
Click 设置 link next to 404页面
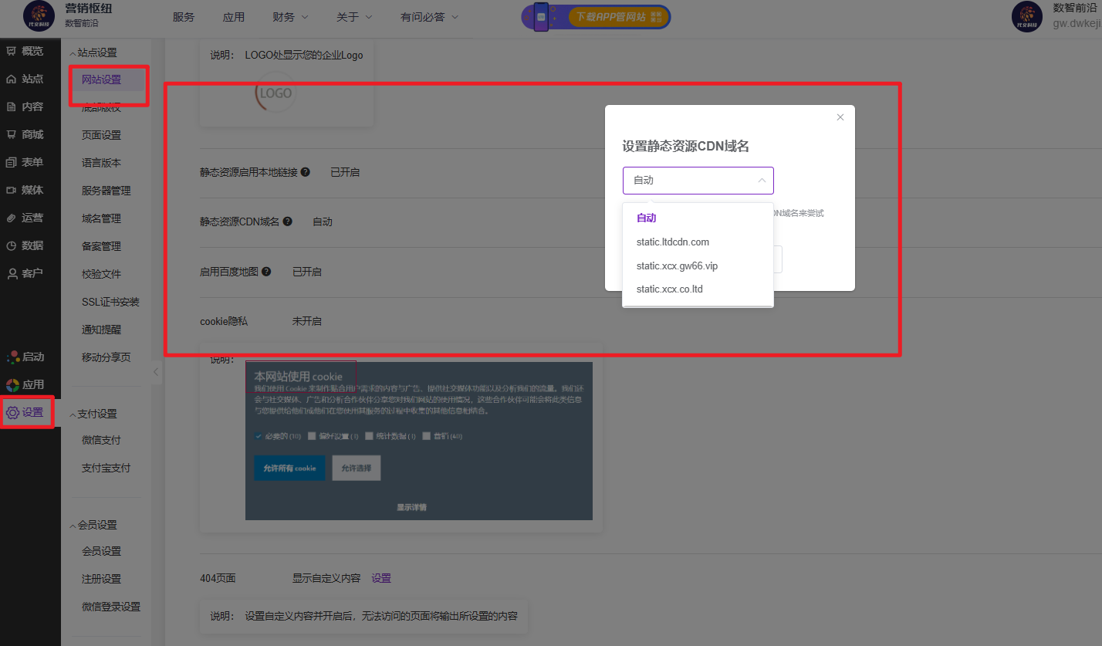point(381,578)
